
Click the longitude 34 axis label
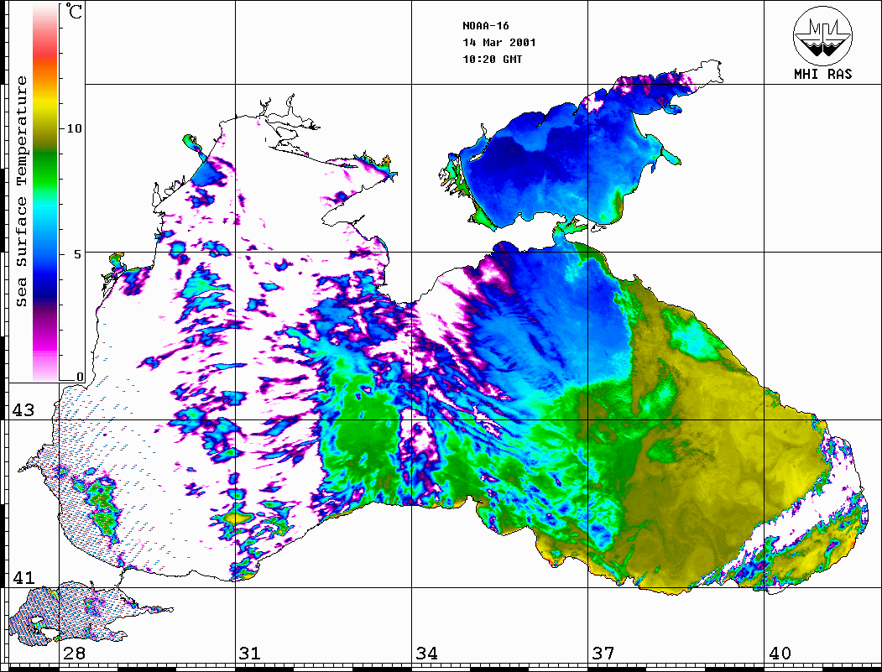click(x=425, y=653)
